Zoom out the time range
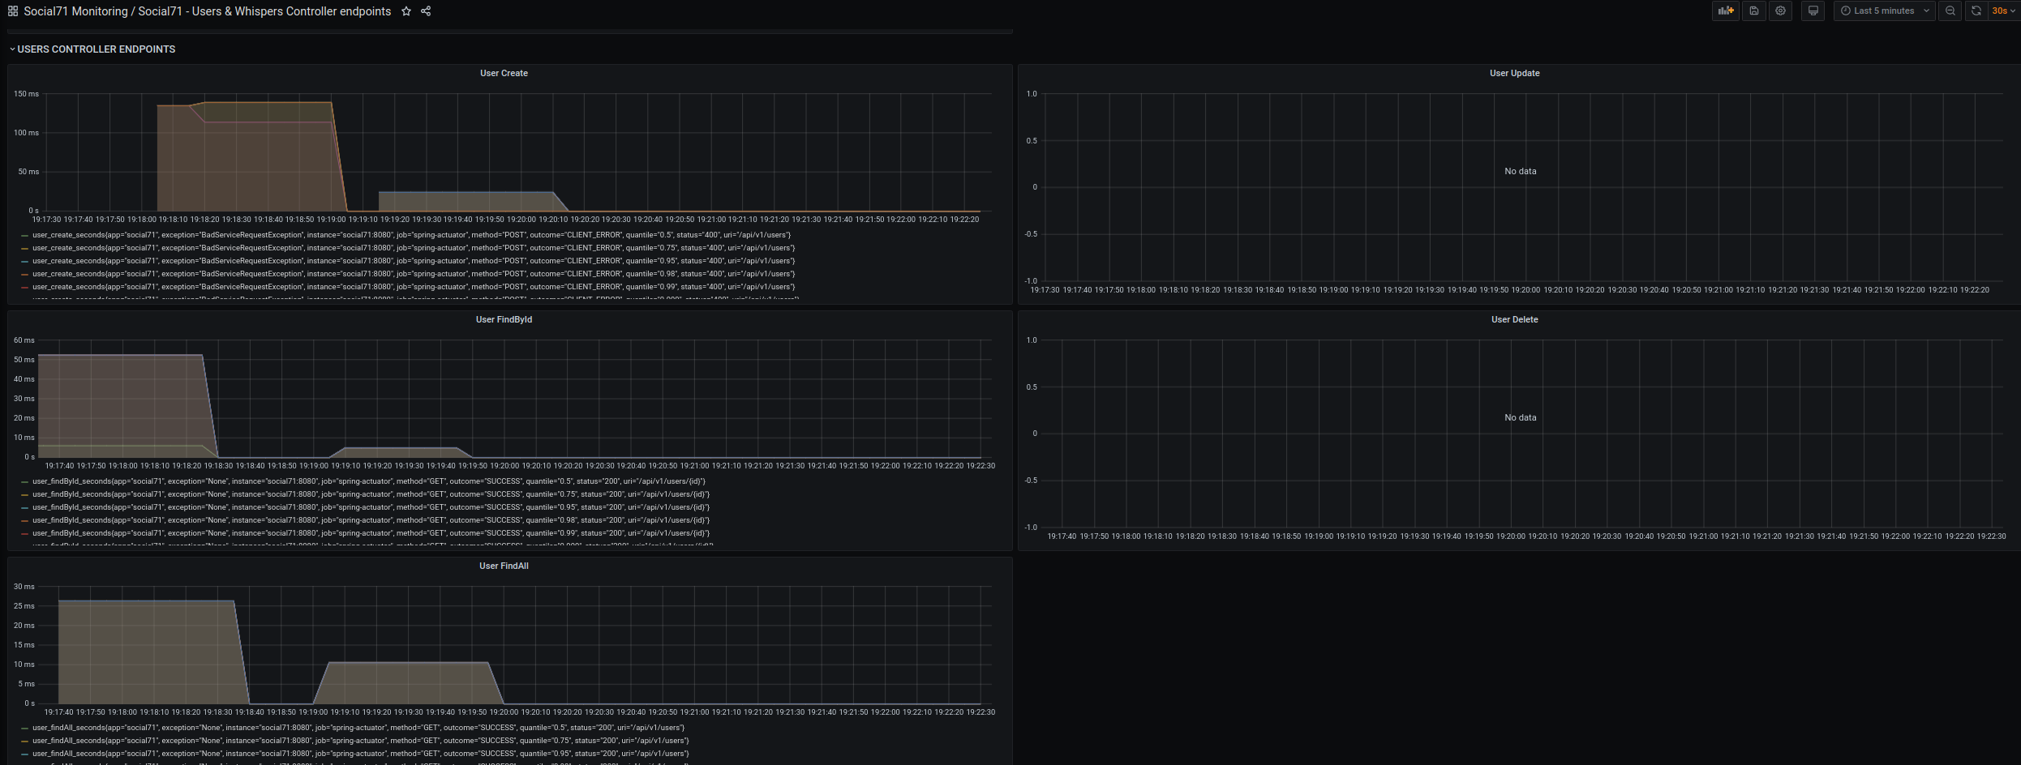Viewport: 2021px width, 765px height. 1950,11
